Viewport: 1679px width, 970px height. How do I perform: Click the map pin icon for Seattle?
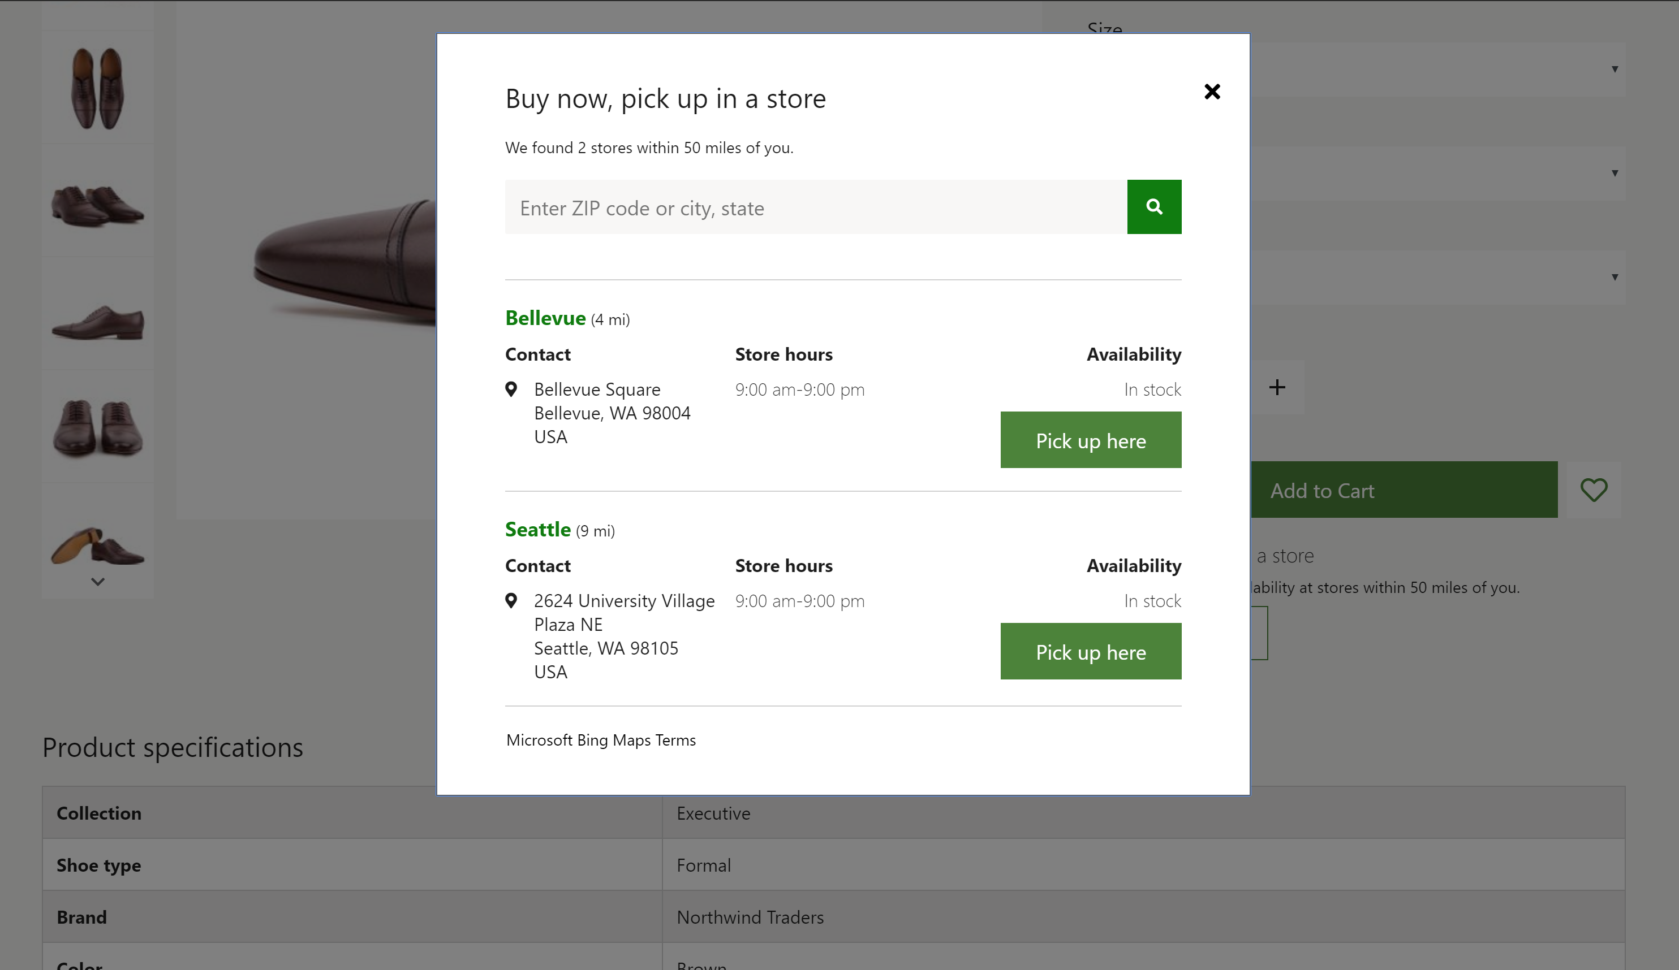point(512,600)
